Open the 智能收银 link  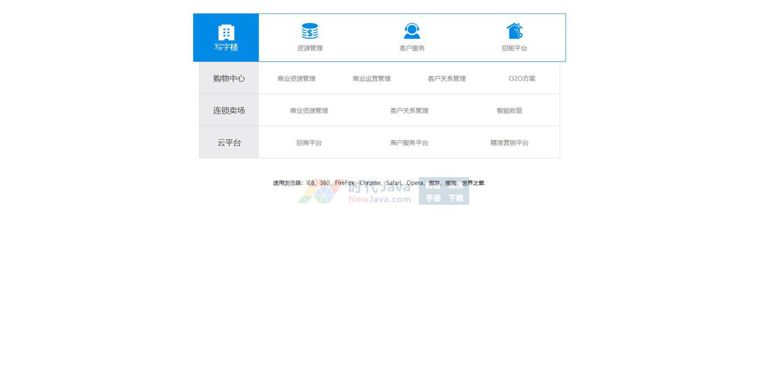[509, 111]
